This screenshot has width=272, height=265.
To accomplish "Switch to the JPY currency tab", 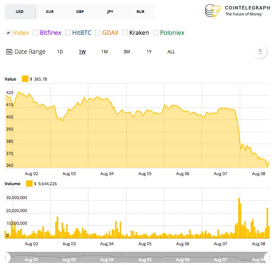I will point(110,12).
